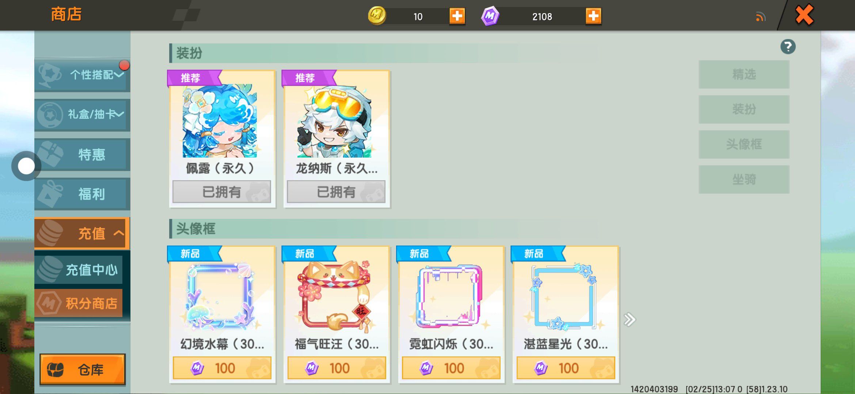Tap the gold M coin icon

tap(377, 16)
